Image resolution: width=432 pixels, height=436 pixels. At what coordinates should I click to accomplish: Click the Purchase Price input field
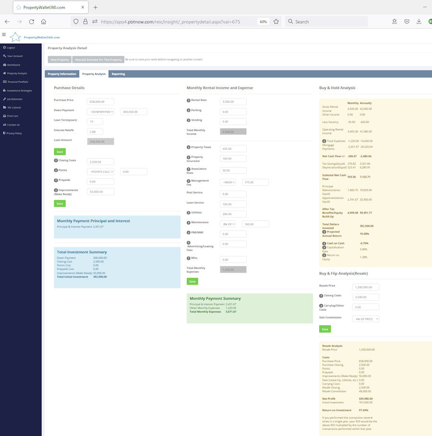[x=101, y=102]
